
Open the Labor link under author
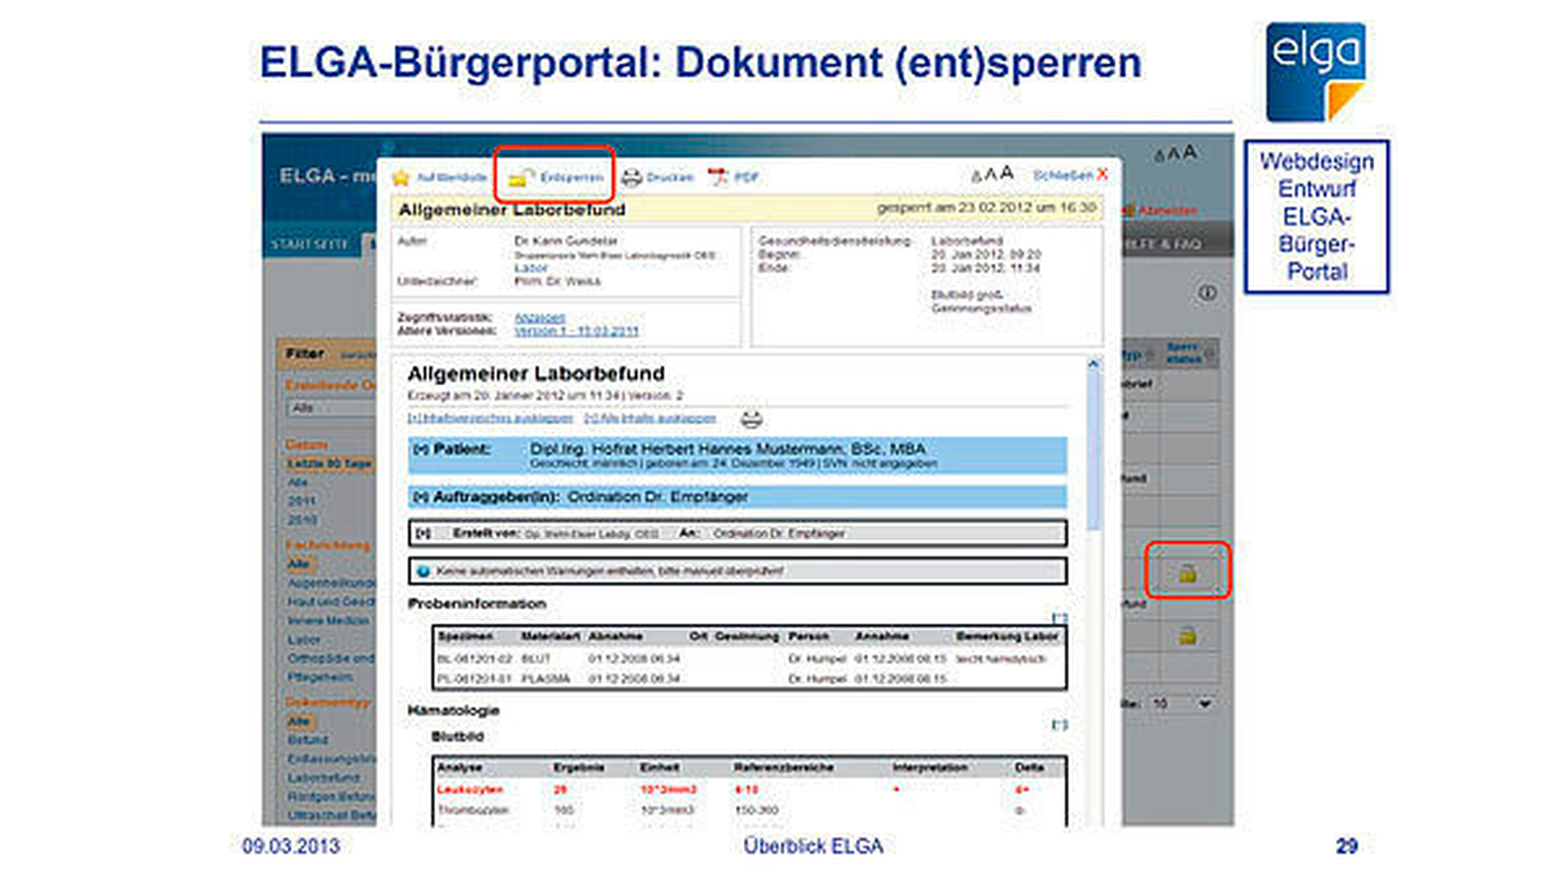(x=530, y=268)
